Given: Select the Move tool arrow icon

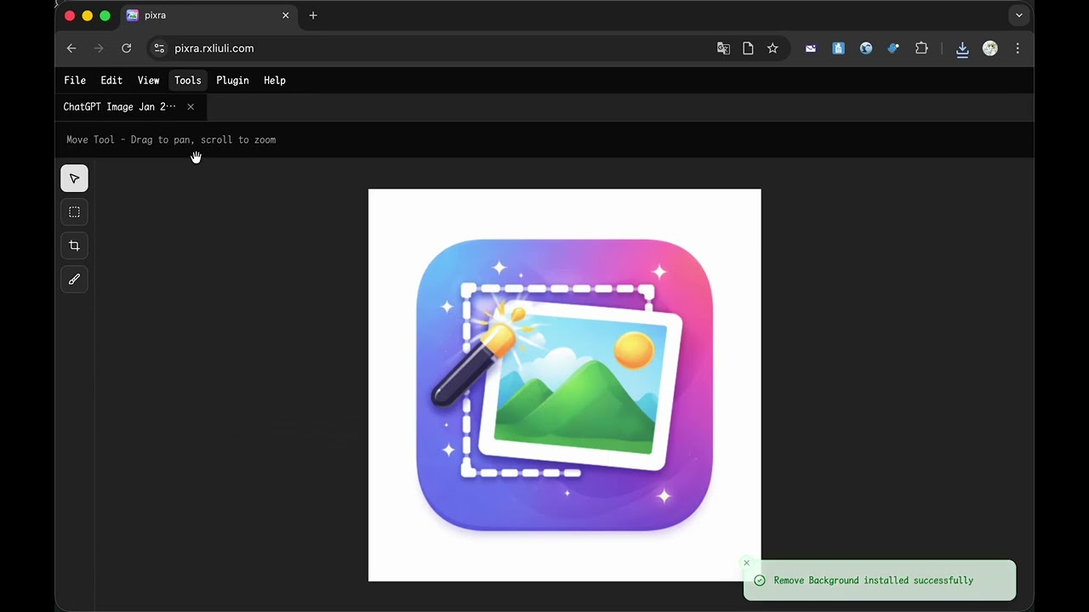Looking at the screenshot, I should click(74, 178).
